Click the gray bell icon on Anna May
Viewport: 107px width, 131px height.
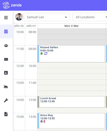coord(41,121)
